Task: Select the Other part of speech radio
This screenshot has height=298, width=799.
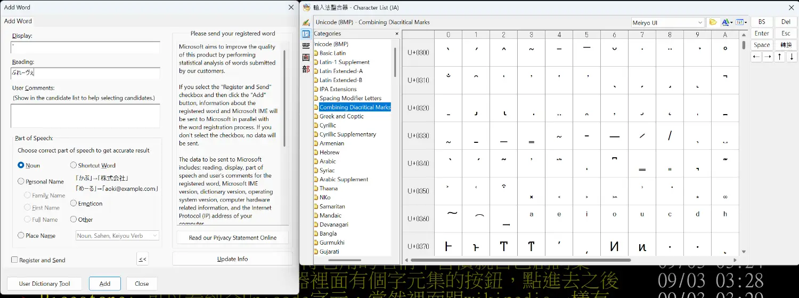Action: click(x=74, y=220)
